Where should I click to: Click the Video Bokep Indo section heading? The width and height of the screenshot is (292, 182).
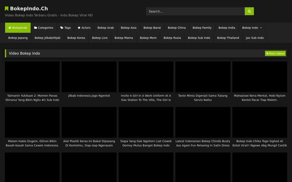click(24, 53)
